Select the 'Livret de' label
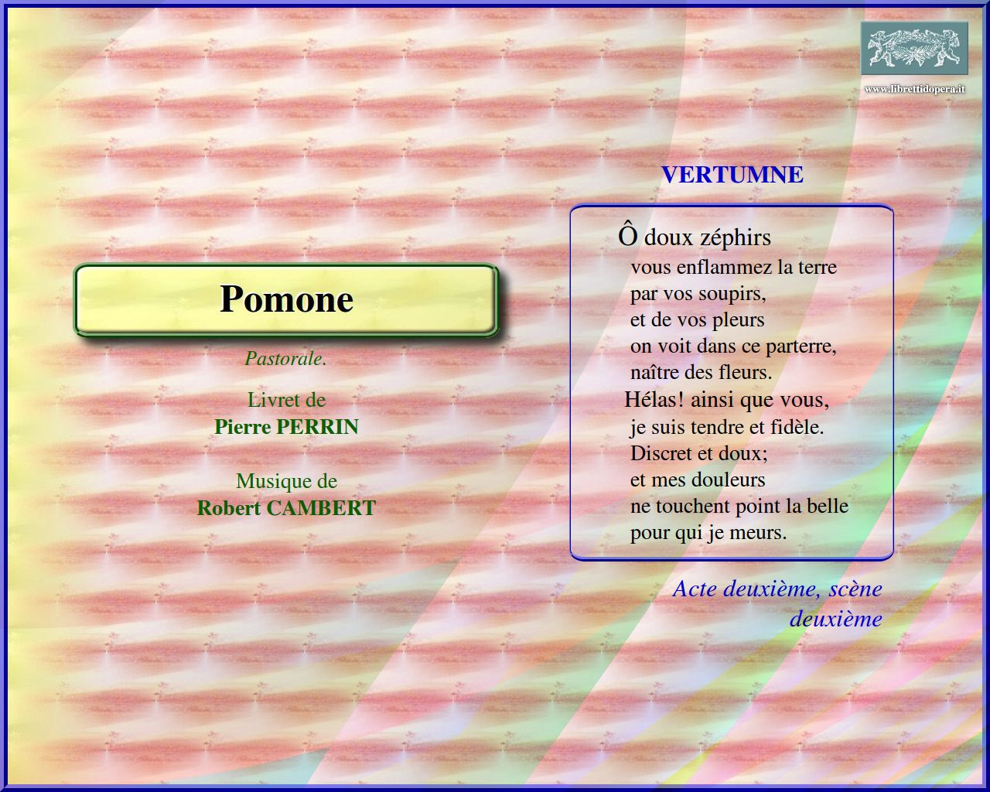990x792 pixels. point(286,400)
